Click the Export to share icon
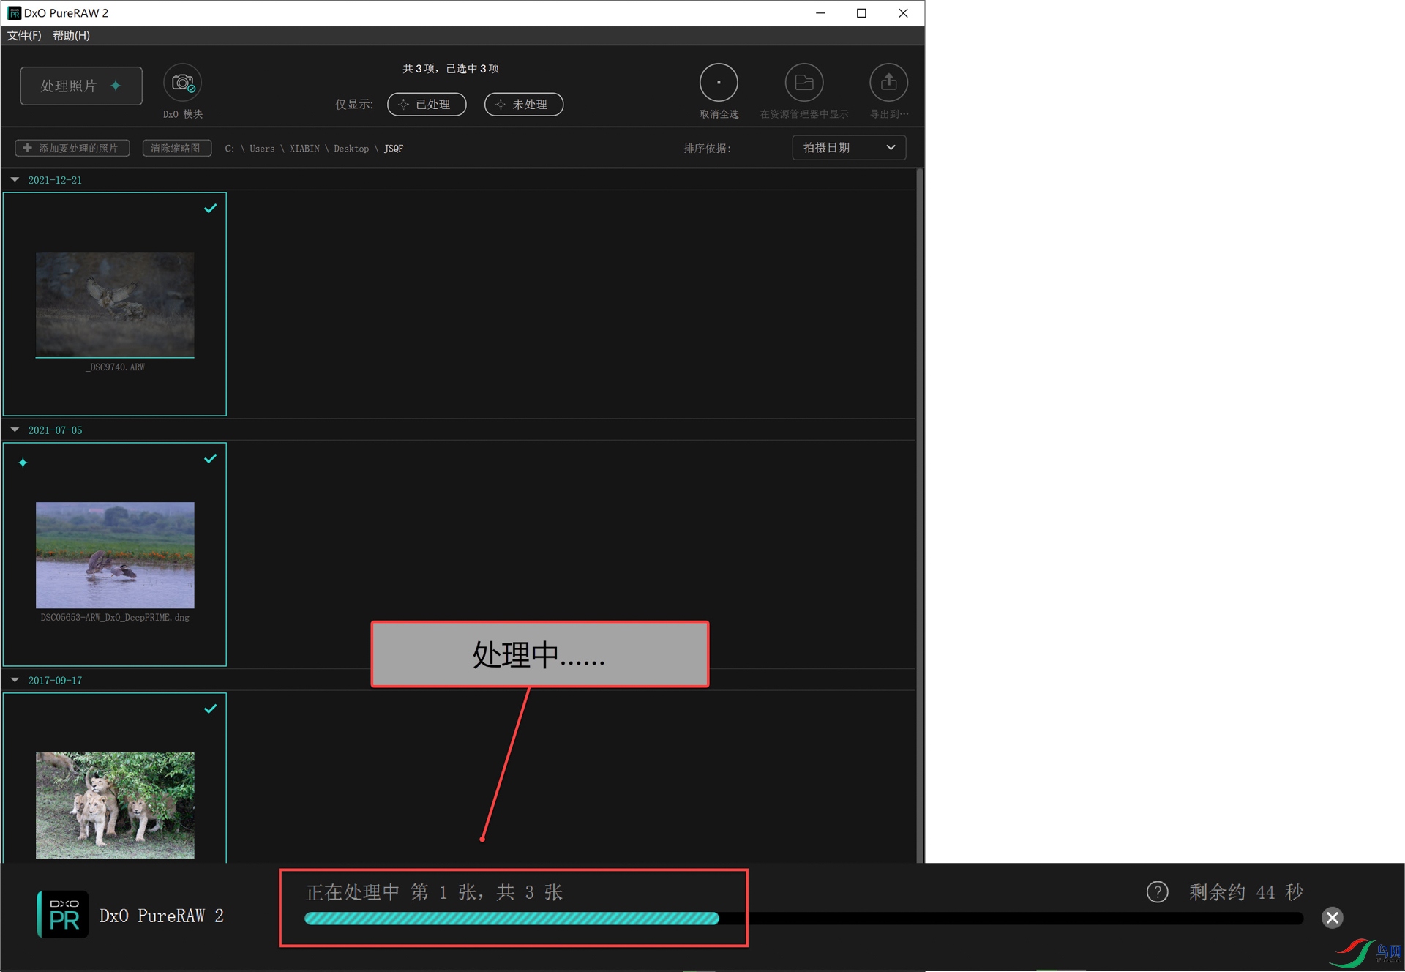This screenshot has width=1405, height=972. [888, 83]
